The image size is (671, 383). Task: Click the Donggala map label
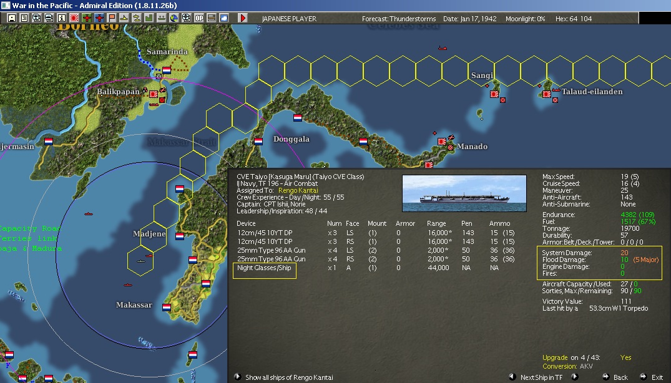291,139
